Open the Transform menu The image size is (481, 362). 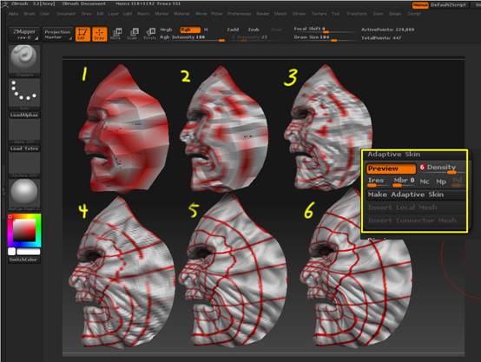[357, 14]
